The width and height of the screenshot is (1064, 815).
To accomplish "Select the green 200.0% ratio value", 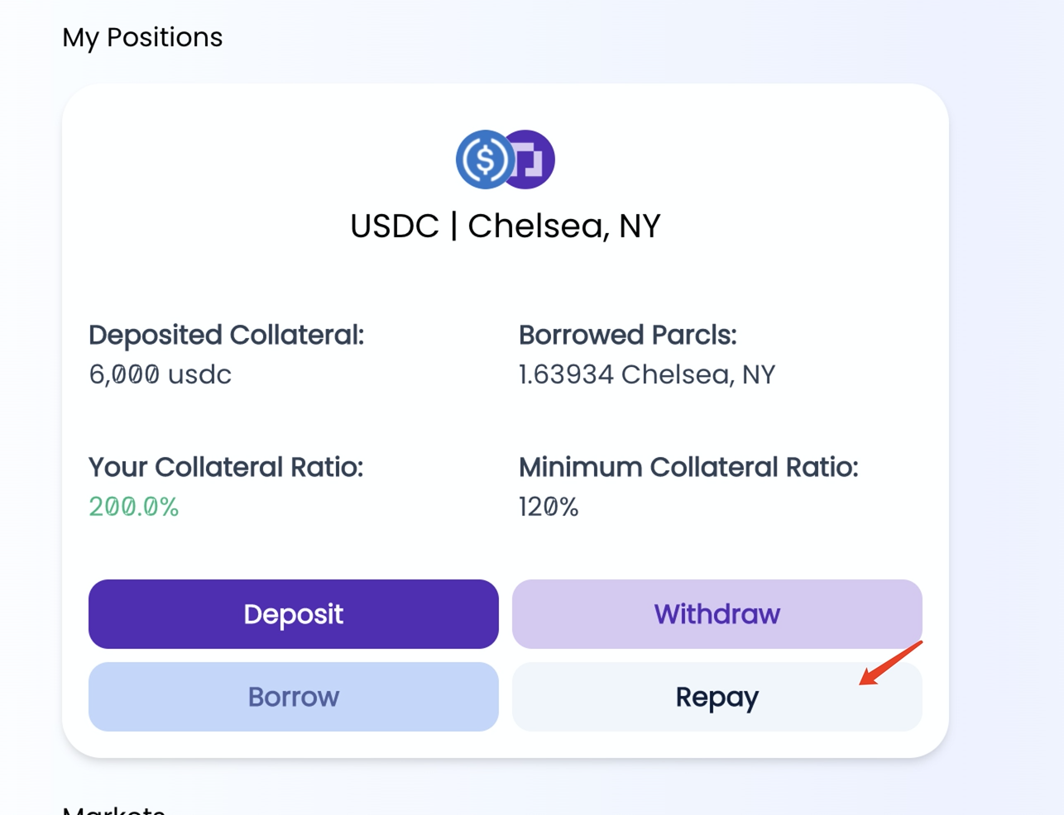I will point(133,507).
